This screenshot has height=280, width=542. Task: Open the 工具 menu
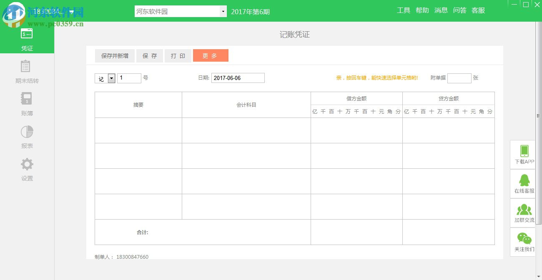[404, 10]
